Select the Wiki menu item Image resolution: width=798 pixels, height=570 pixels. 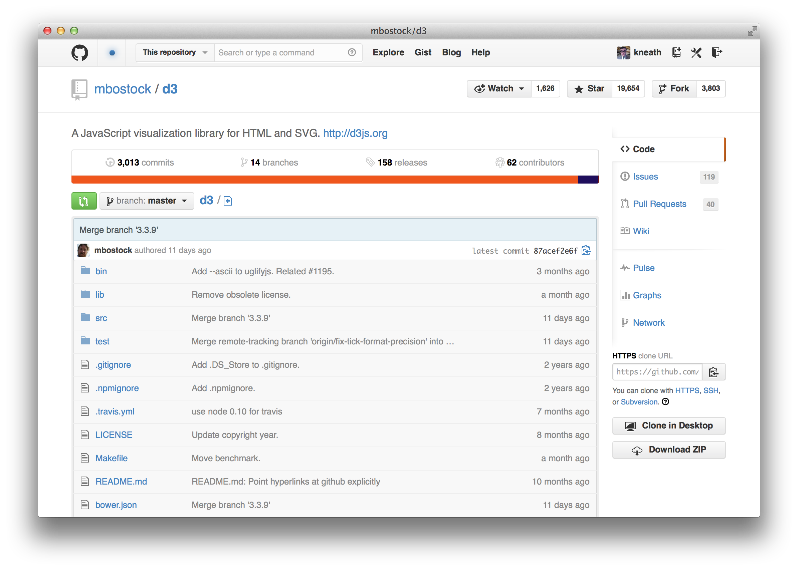pyautogui.click(x=642, y=231)
